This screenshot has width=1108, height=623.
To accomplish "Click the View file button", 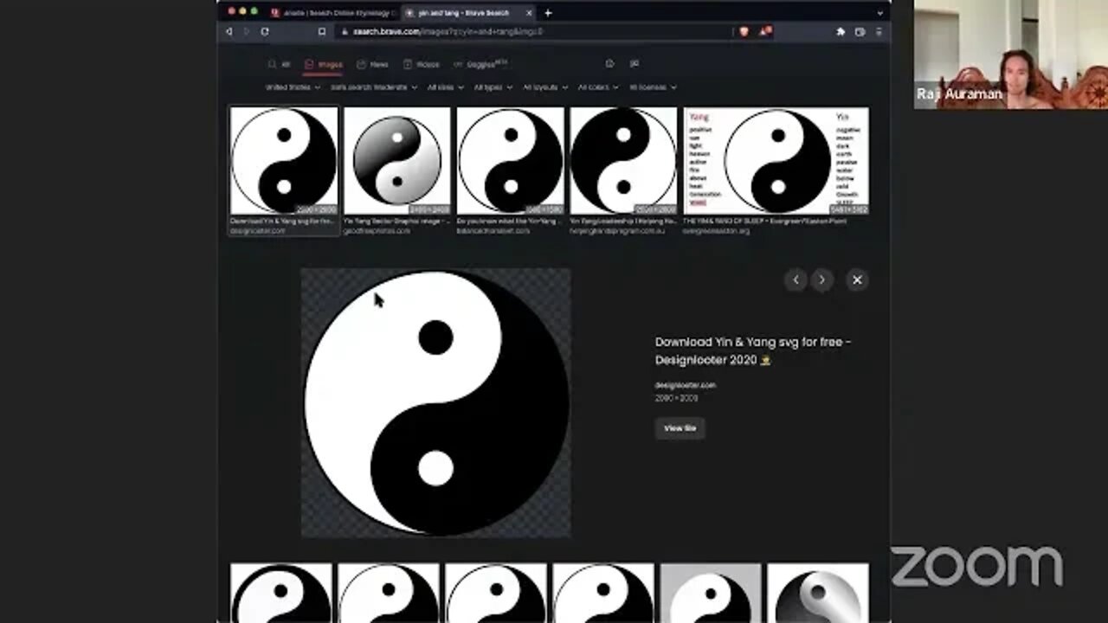I will (680, 428).
